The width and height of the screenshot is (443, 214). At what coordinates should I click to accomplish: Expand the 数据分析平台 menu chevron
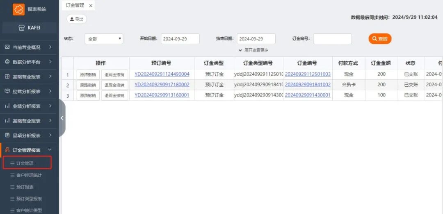click(50, 62)
